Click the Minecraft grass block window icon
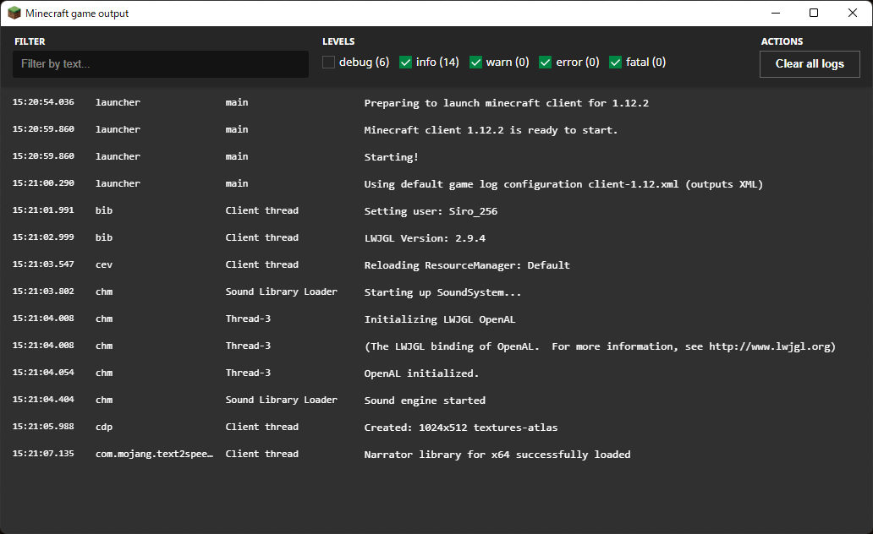The height and width of the screenshot is (534, 873). (x=14, y=13)
